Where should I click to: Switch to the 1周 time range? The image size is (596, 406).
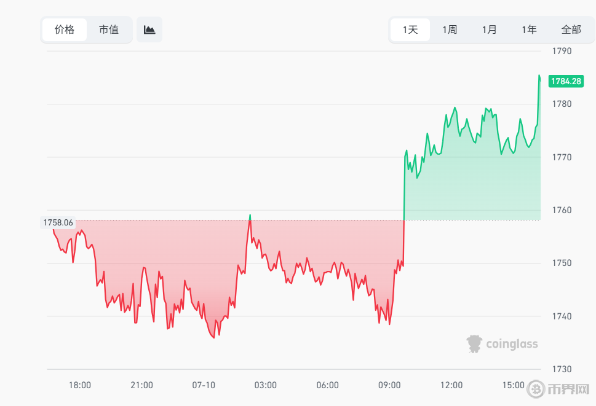click(x=450, y=29)
